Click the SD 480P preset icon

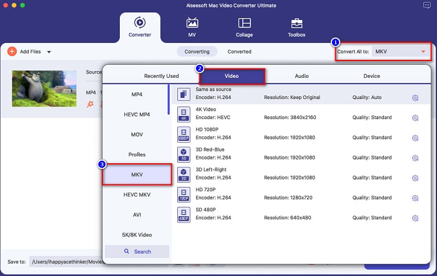pyautogui.click(x=184, y=214)
